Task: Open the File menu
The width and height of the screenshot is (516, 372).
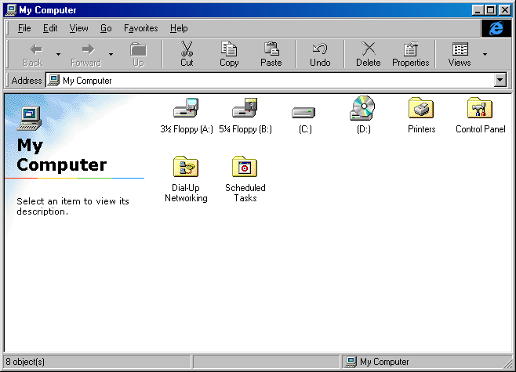Action: point(24,28)
